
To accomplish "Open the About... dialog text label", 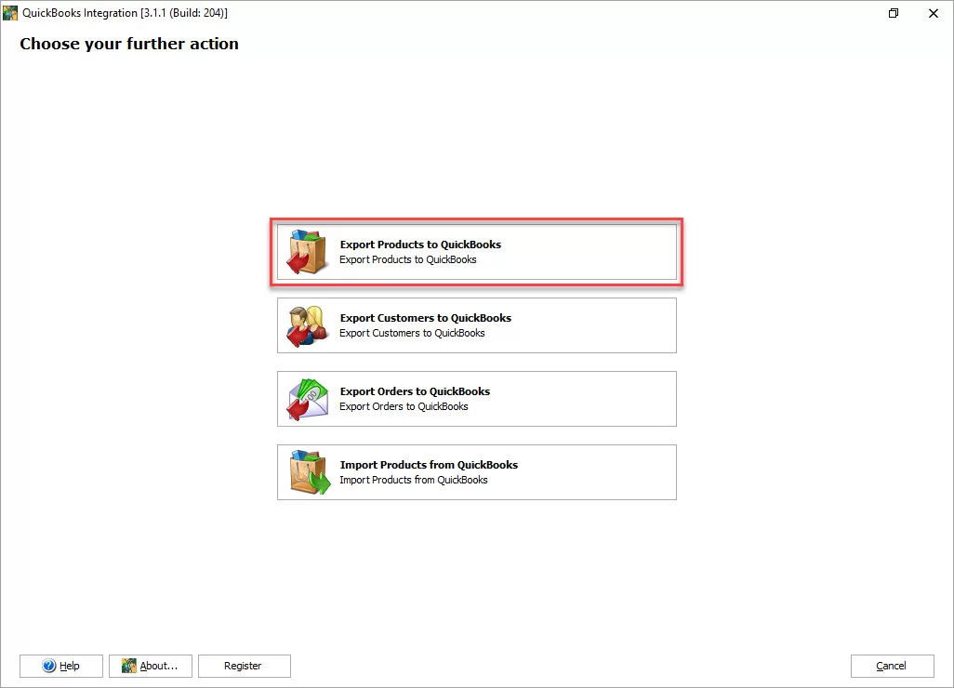I will tap(159, 666).
